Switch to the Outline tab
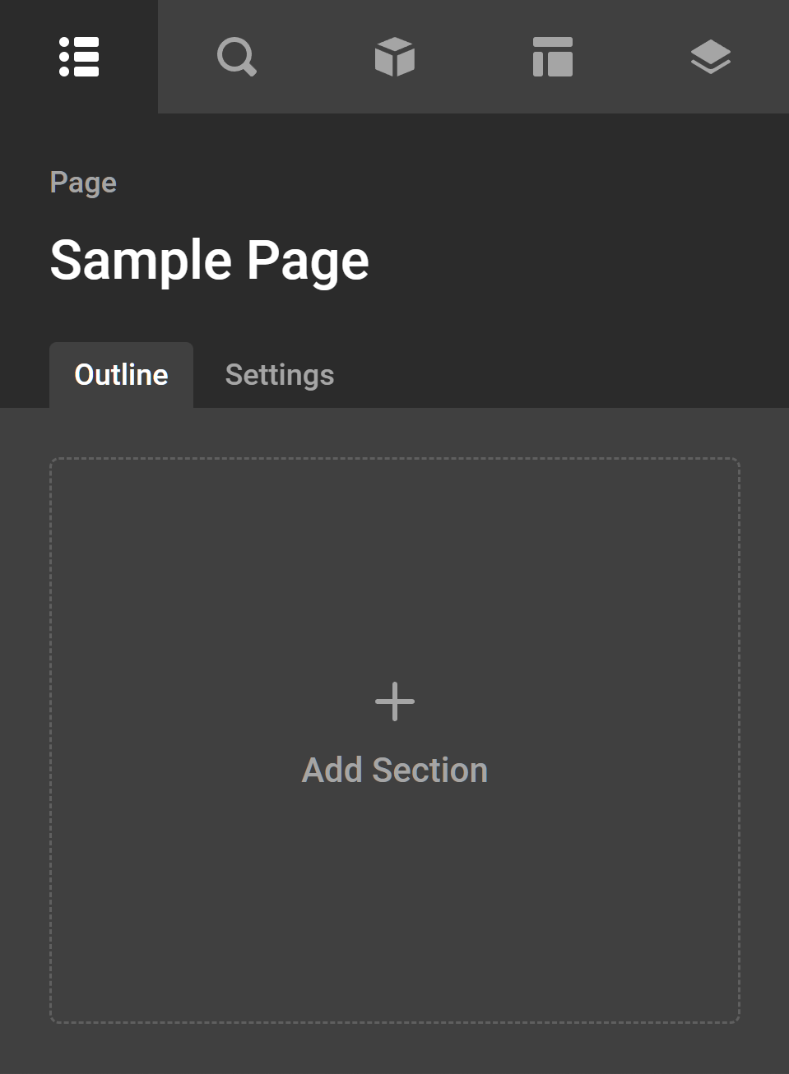 tap(122, 375)
